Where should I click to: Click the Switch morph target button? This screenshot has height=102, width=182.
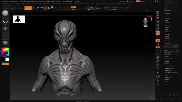coord(175,45)
